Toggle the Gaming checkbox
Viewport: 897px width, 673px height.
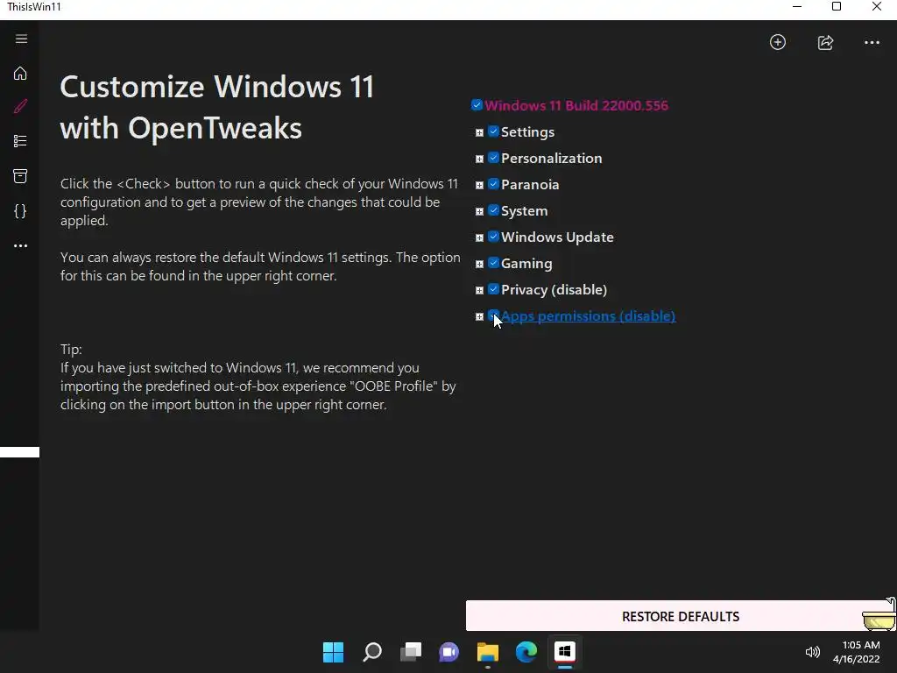coord(493,263)
